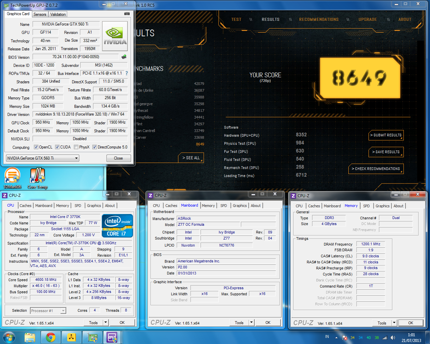Open the RECOMMENDATIONS tab in benchmark

pos(319,19)
